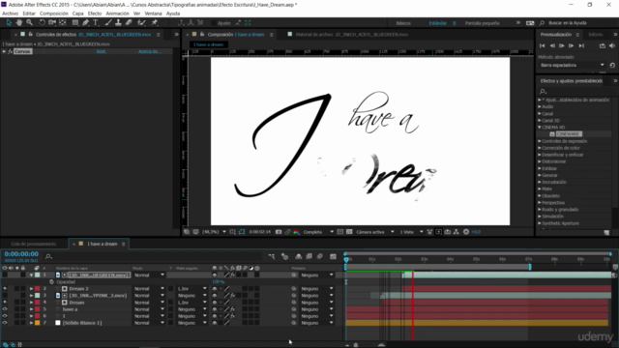This screenshot has width=619, height=348.
Task: Click Rest. link for Curvas effect
Action: (102, 51)
